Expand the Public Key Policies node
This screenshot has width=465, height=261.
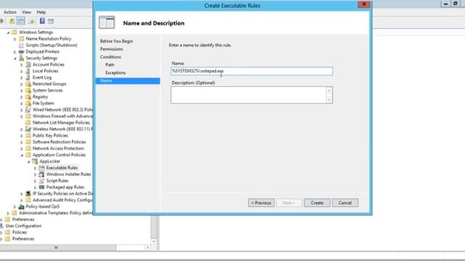(22, 136)
